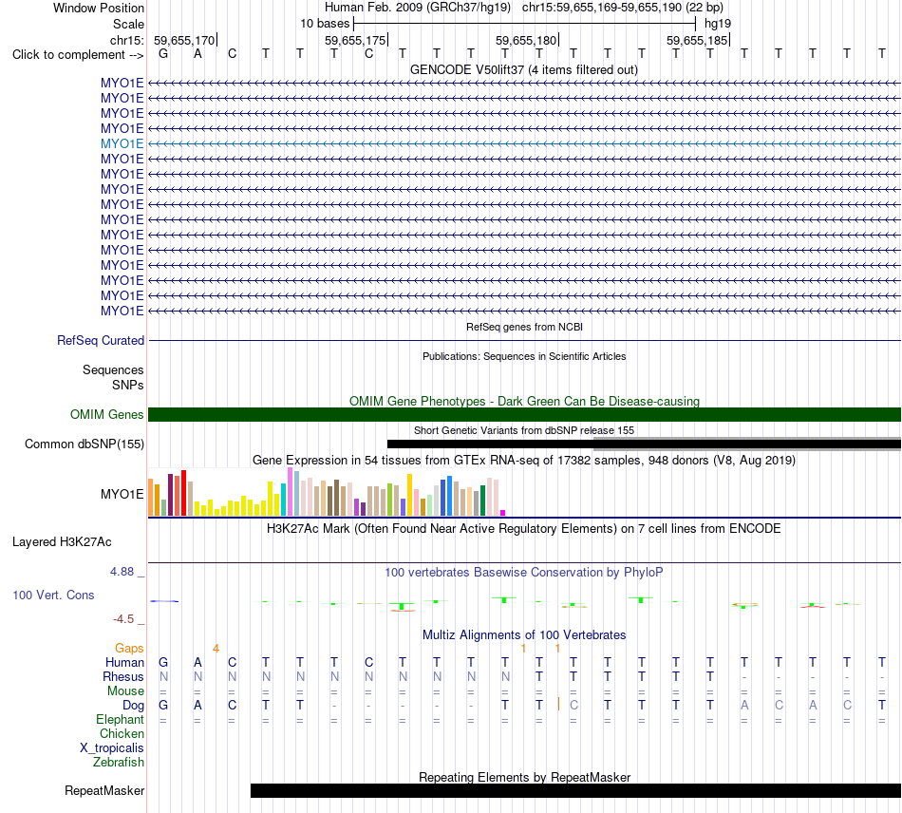Click the Elephant species label
The height and width of the screenshot is (813, 902).
coord(120,720)
